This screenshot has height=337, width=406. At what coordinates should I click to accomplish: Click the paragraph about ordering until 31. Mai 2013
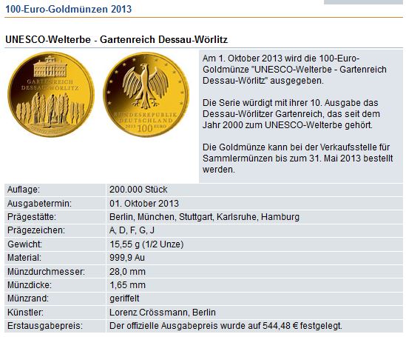point(298,159)
